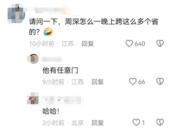Open the top commenter's blurred avatar
The height and width of the screenshot is (131, 173).
tap(16, 14)
